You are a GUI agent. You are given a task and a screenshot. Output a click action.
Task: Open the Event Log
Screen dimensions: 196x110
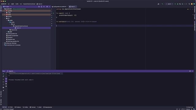190,107
